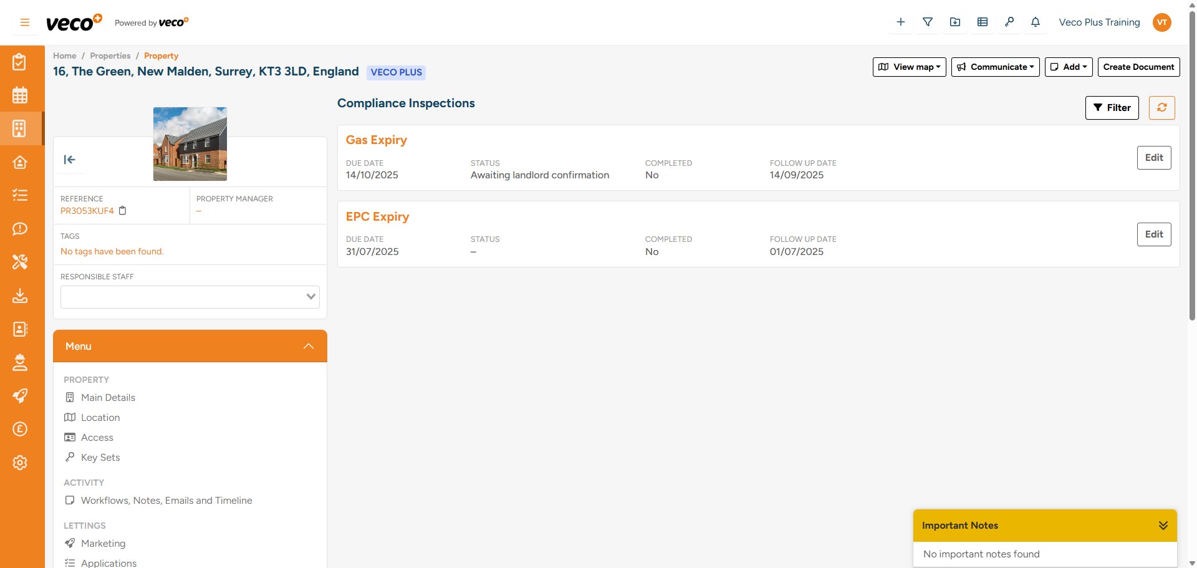
Task: Open the Properties building icon in sidebar
Action: click(x=21, y=128)
